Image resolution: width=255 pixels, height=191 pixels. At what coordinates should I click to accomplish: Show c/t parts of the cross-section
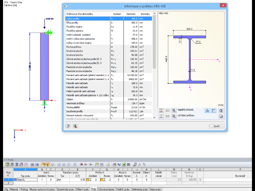(x=161, y=116)
